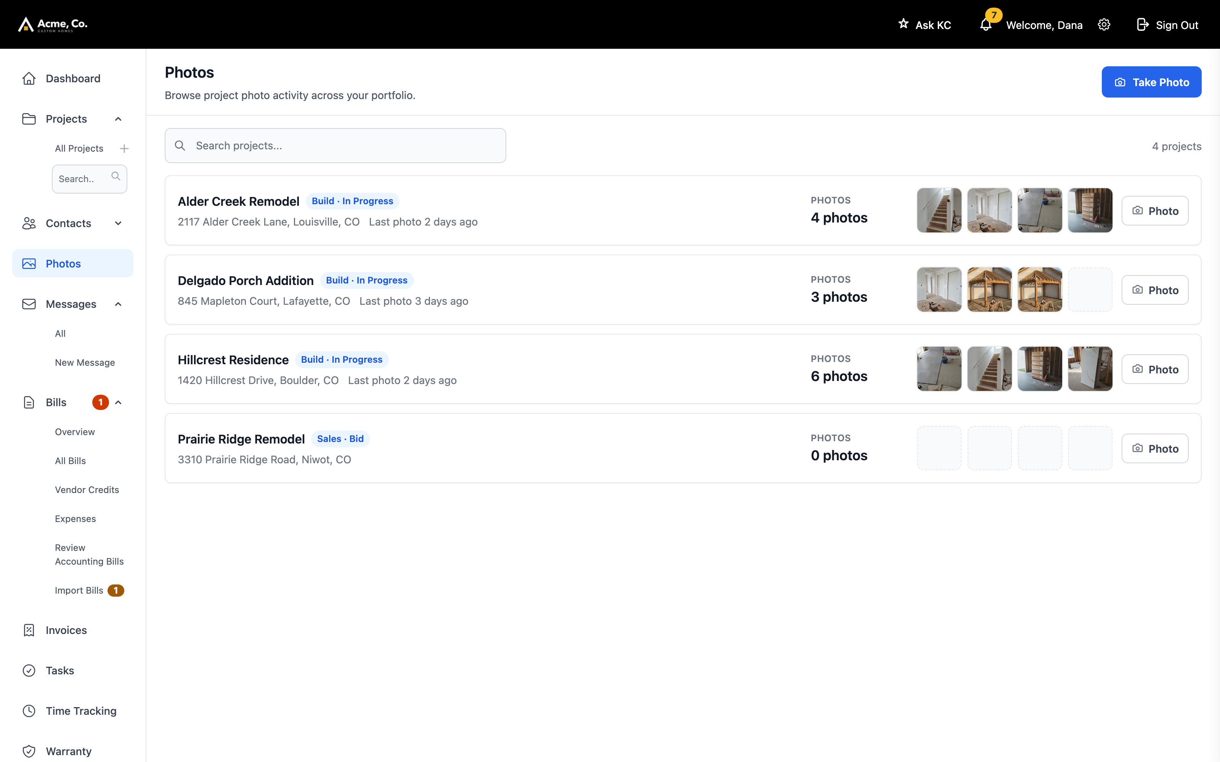Click the Messages envelope icon
Image resolution: width=1220 pixels, height=762 pixels.
(x=29, y=304)
